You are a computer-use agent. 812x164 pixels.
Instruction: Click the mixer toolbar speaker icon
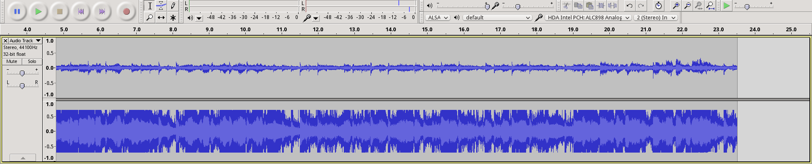click(430, 5)
